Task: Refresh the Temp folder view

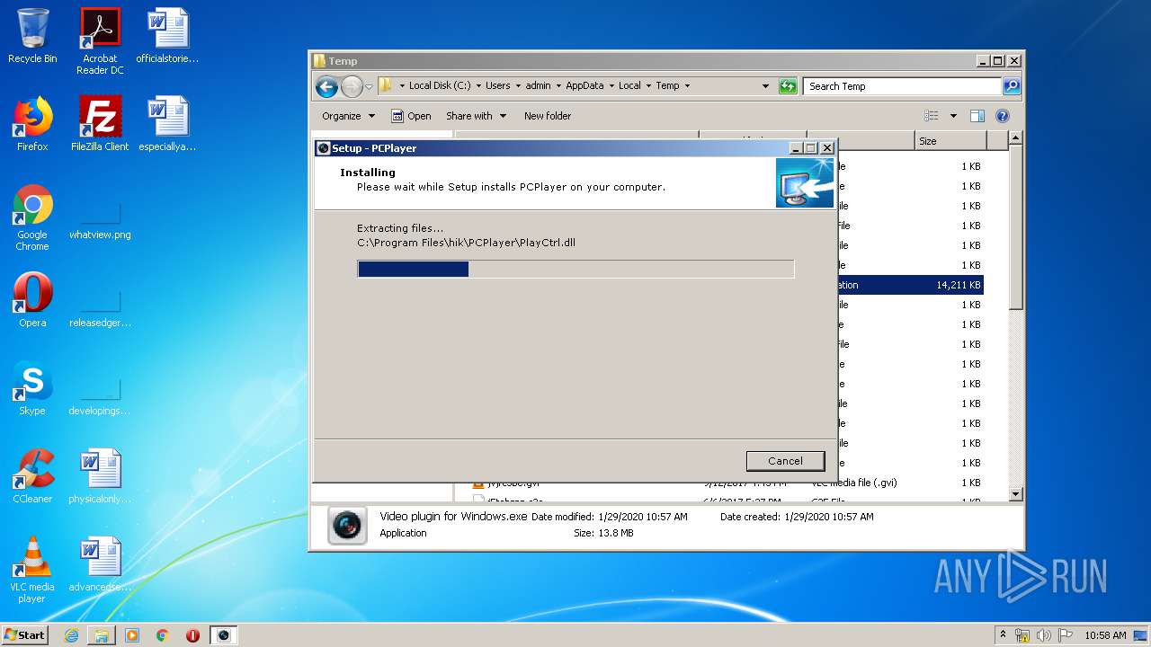Action: [x=788, y=86]
